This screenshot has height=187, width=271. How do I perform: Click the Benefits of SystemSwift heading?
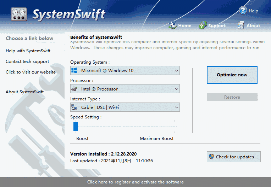96,37
